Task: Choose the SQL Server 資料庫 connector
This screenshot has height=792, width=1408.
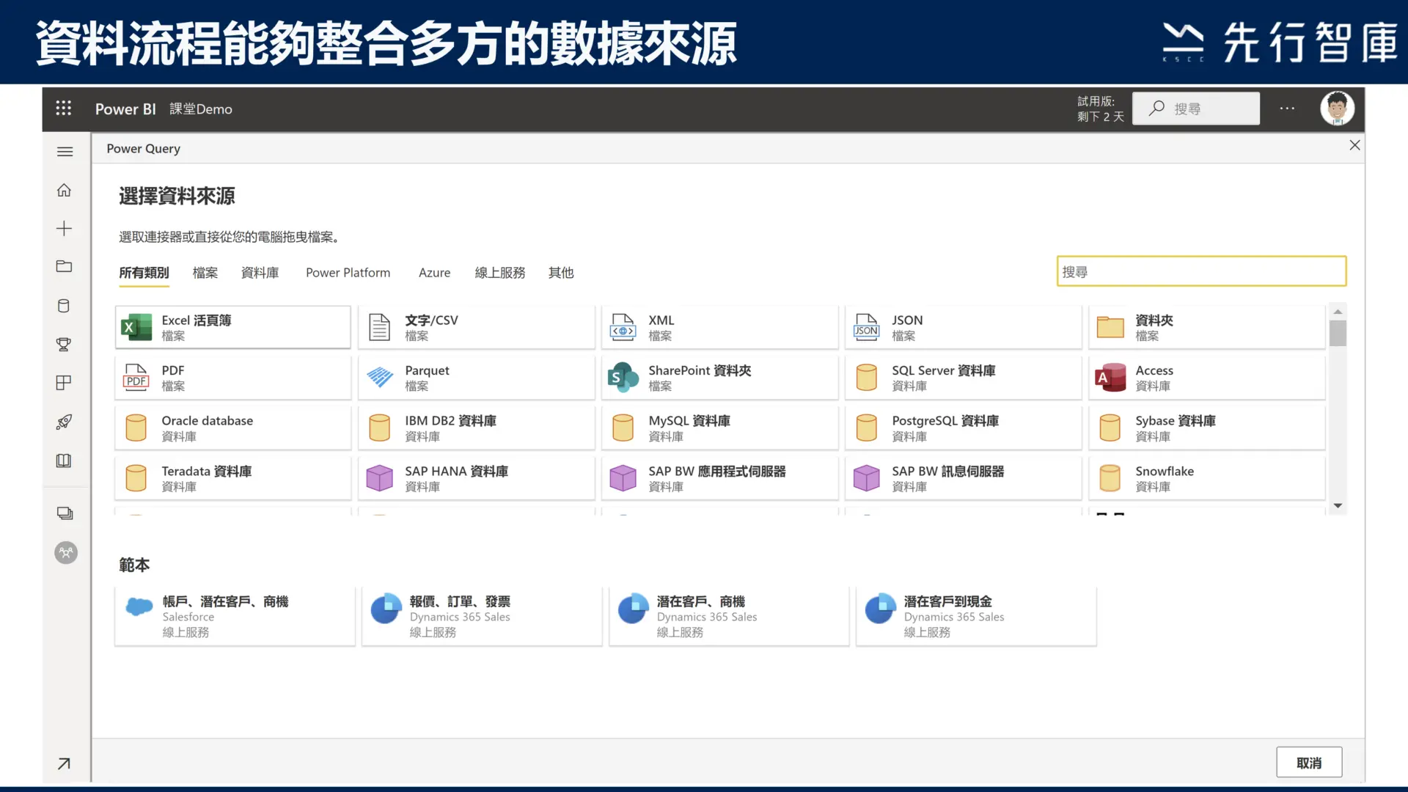Action: point(964,378)
